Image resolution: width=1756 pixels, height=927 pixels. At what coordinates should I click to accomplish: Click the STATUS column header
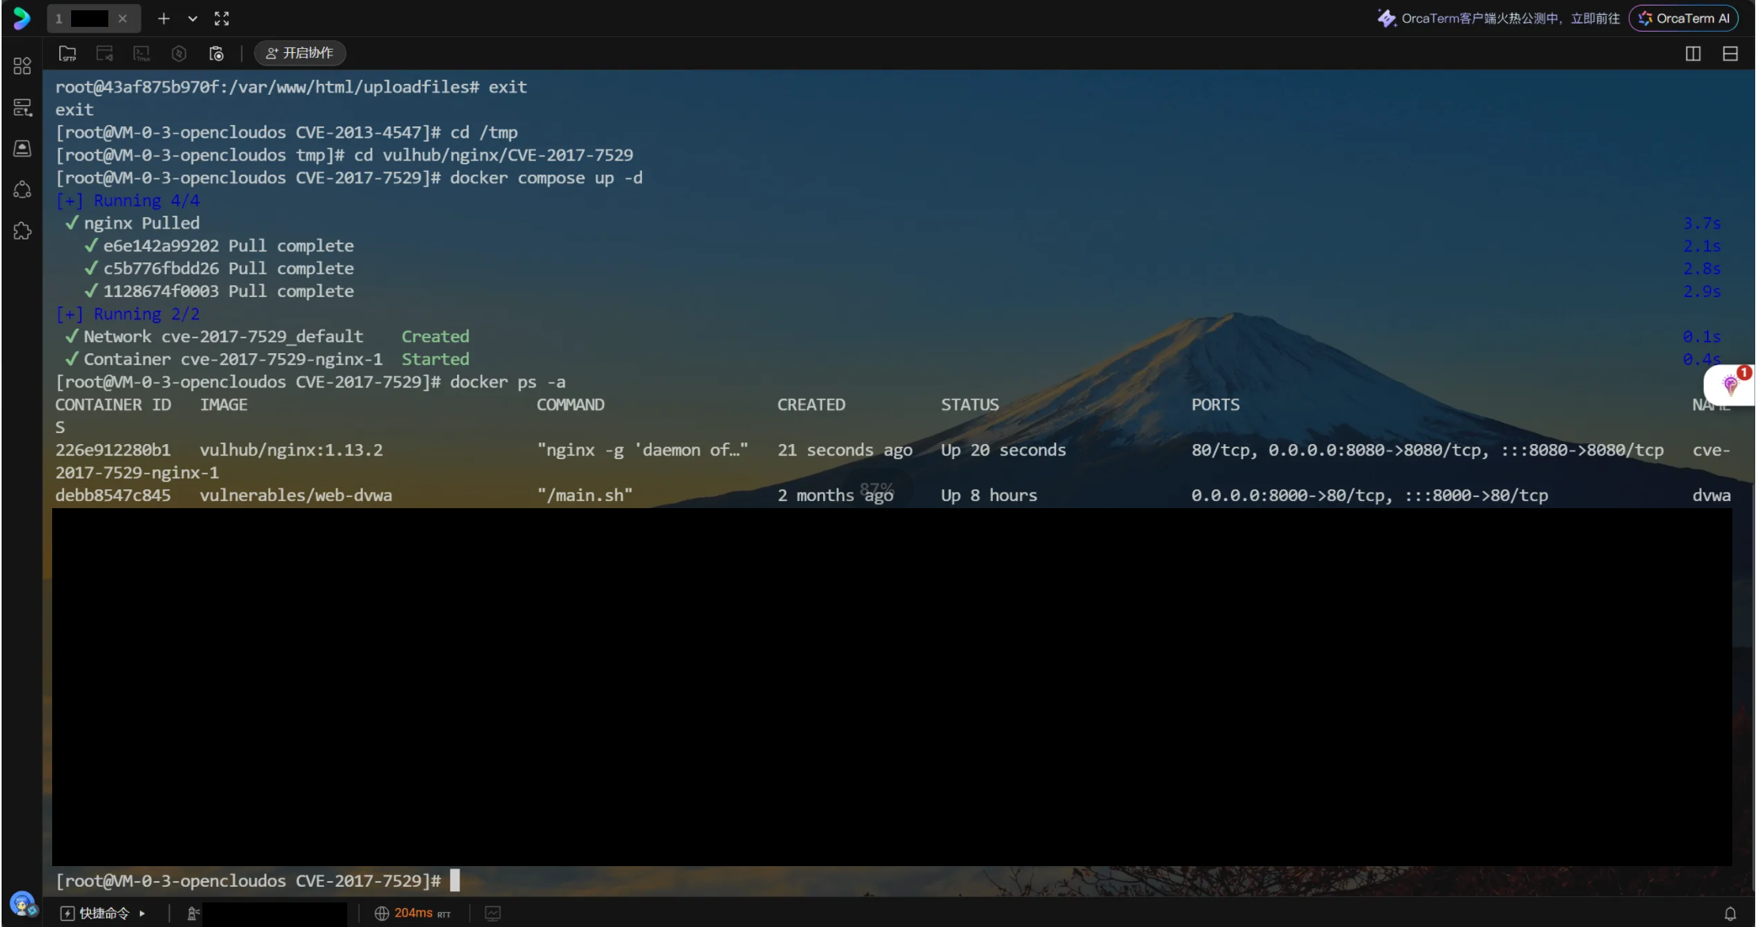[969, 405]
